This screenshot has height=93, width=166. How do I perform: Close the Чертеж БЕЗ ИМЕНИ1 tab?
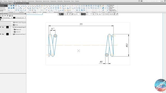[x=28, y=3]
